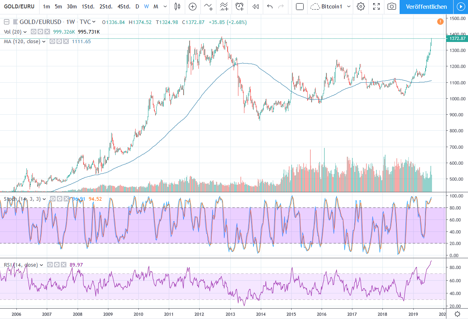Remove the RSI indicator with its X

click(x=63, y=265)
